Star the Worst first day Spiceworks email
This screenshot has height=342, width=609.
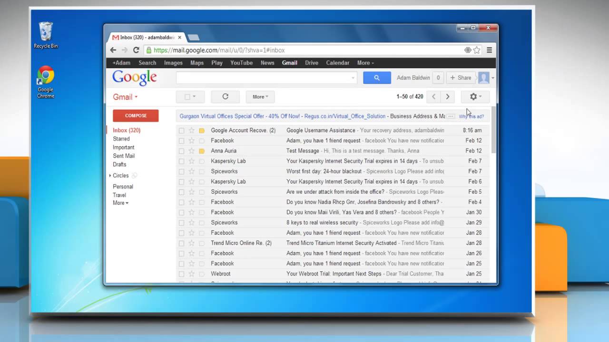pos(192,171)
